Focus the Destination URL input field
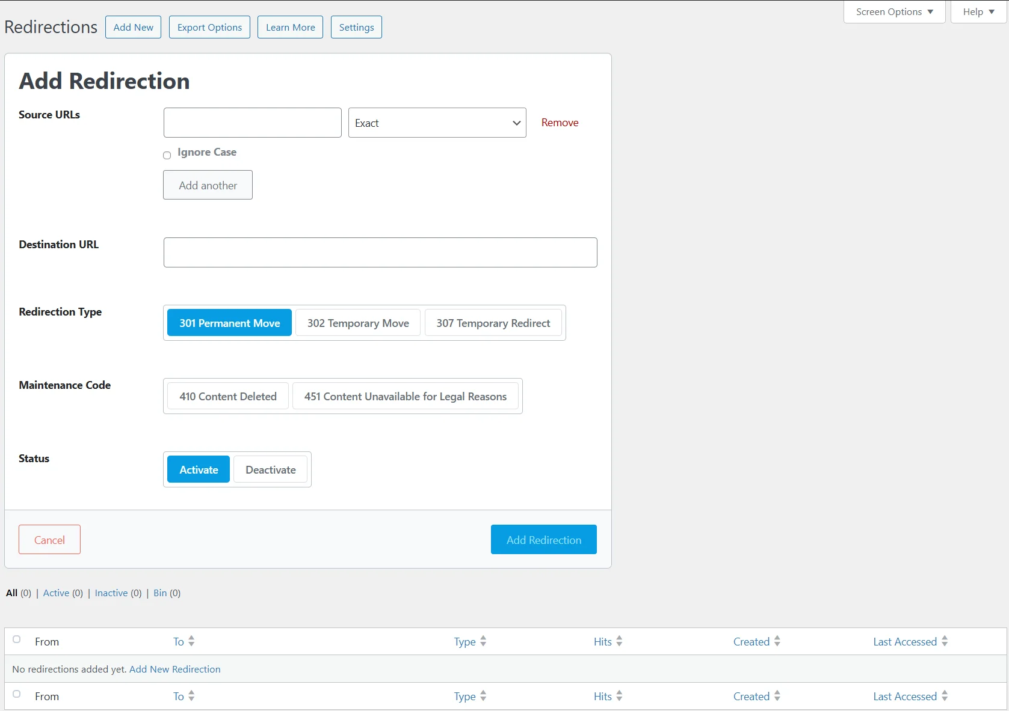The width and height of the screenshot is (1009, 711). 380,252
